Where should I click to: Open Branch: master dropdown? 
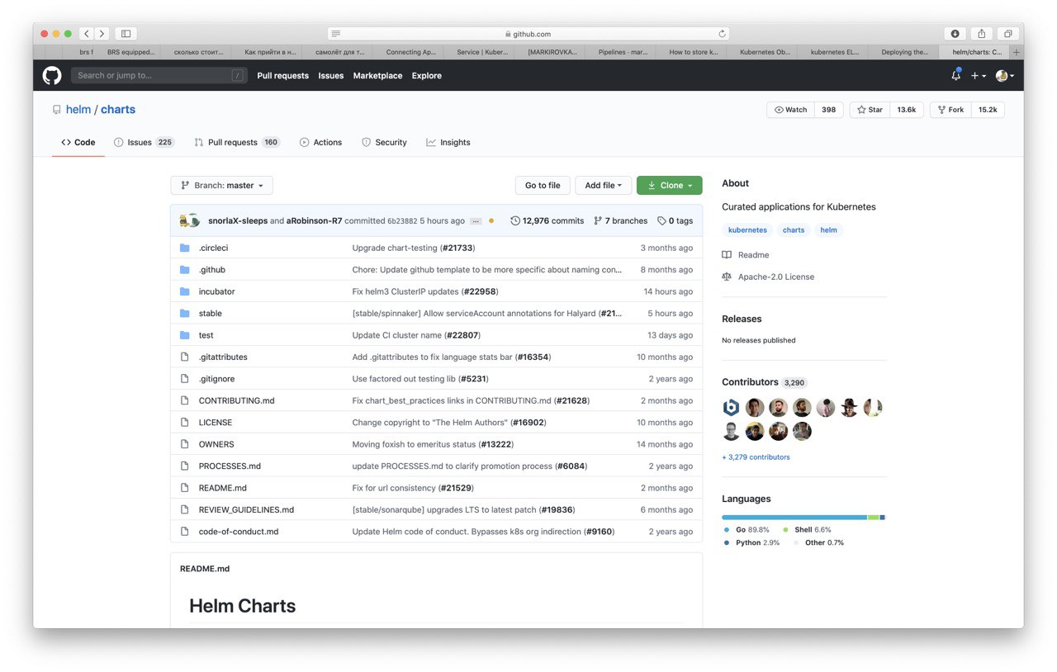[x=221, y=185]
